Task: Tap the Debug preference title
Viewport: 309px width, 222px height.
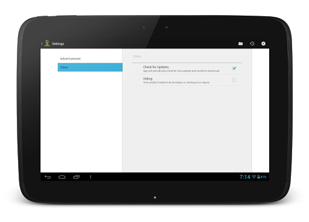Action: click(148, 78)
